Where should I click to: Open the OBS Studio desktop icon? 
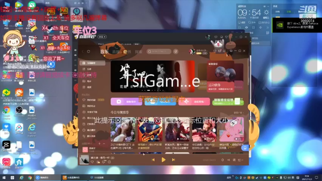click(19, 112)
